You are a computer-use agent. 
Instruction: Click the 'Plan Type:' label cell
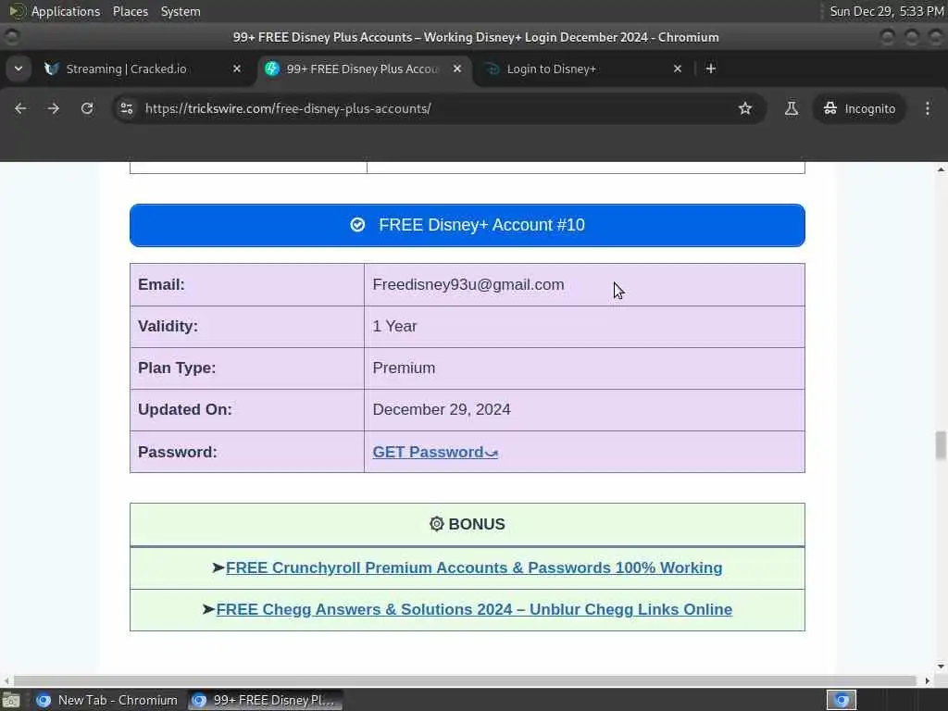(246, 368)
